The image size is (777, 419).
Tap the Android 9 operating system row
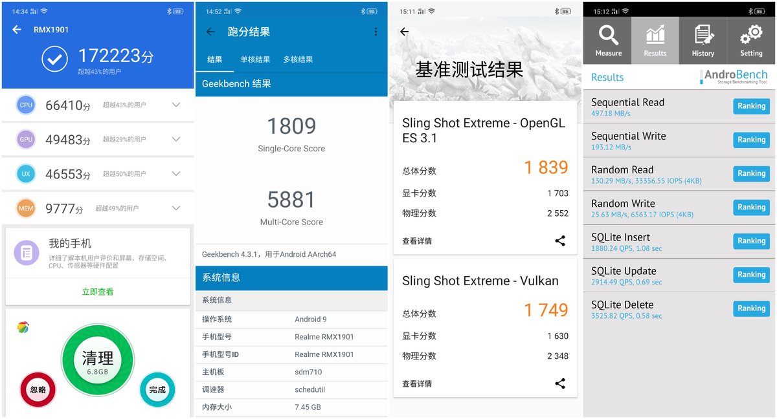291,319
